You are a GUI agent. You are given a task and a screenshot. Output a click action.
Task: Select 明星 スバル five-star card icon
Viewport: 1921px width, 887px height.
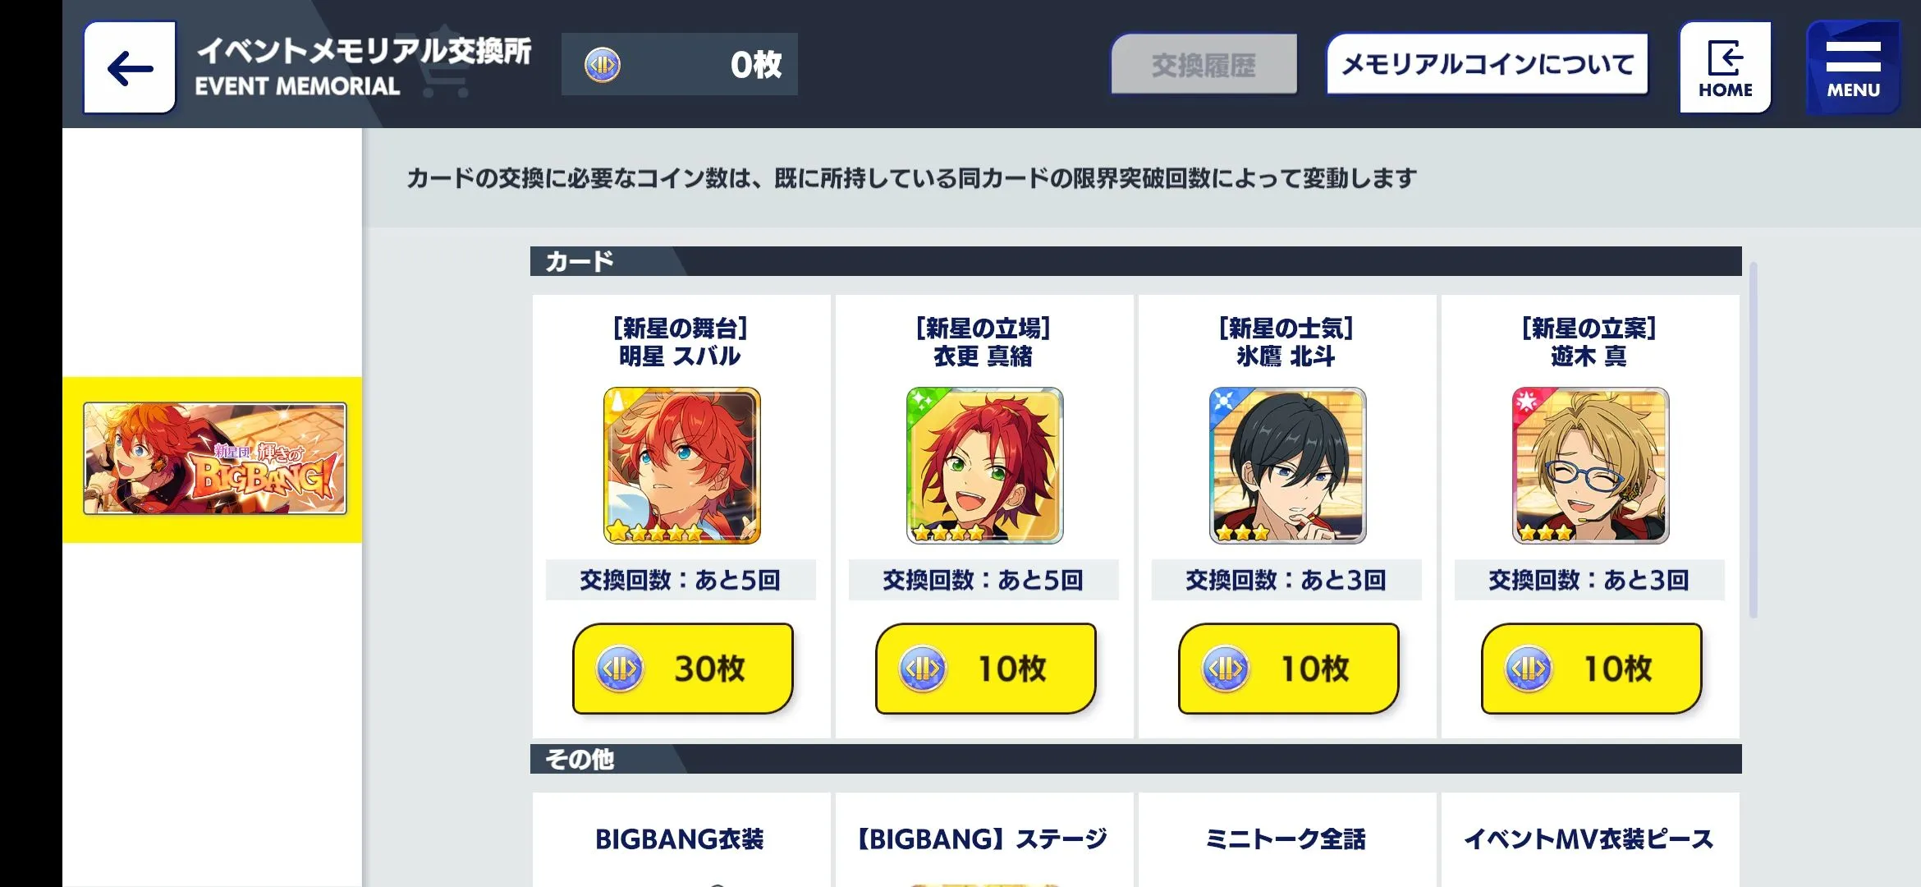point(681,466)
